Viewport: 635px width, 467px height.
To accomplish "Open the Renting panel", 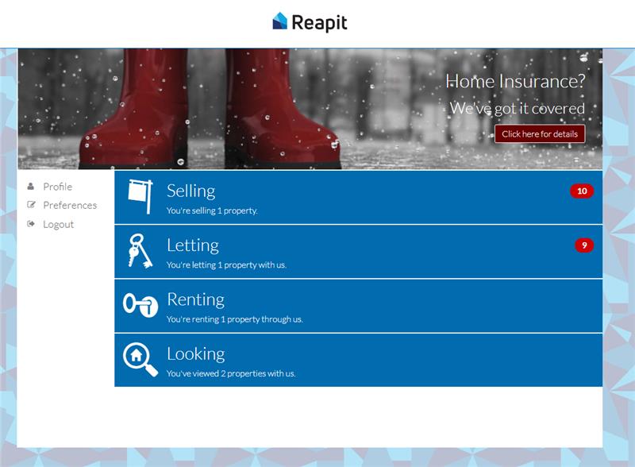I will click(357, 307).
